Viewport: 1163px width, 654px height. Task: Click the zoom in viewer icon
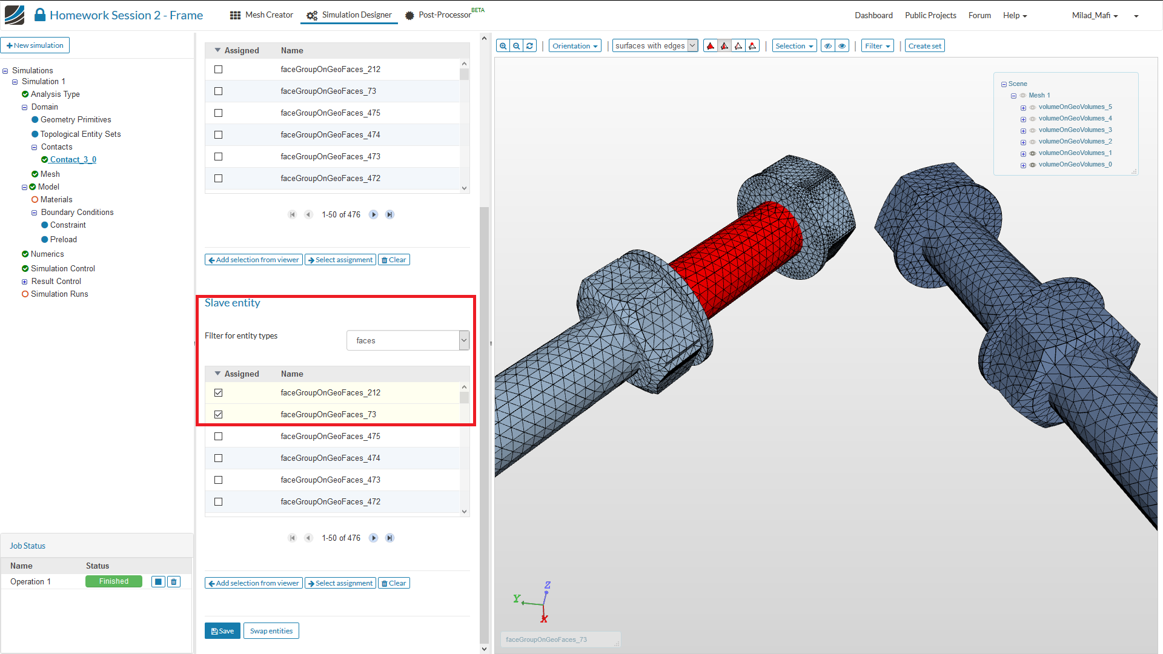(503, 46)
